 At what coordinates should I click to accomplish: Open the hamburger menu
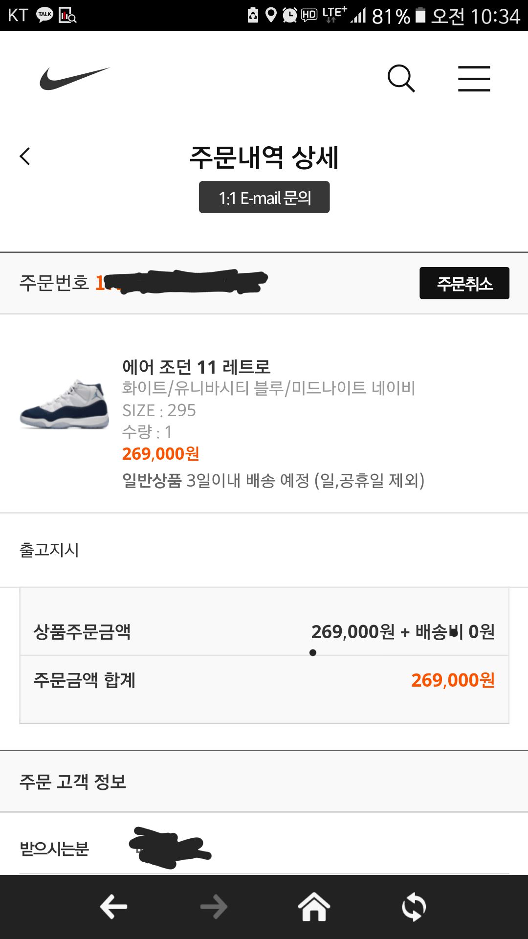[x=474, y=79]
